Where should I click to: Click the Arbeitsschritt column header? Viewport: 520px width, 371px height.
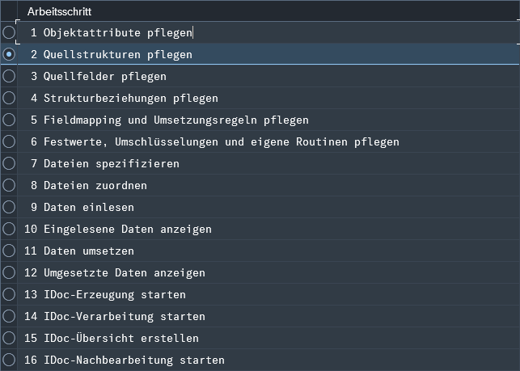(x=268, y=11)
